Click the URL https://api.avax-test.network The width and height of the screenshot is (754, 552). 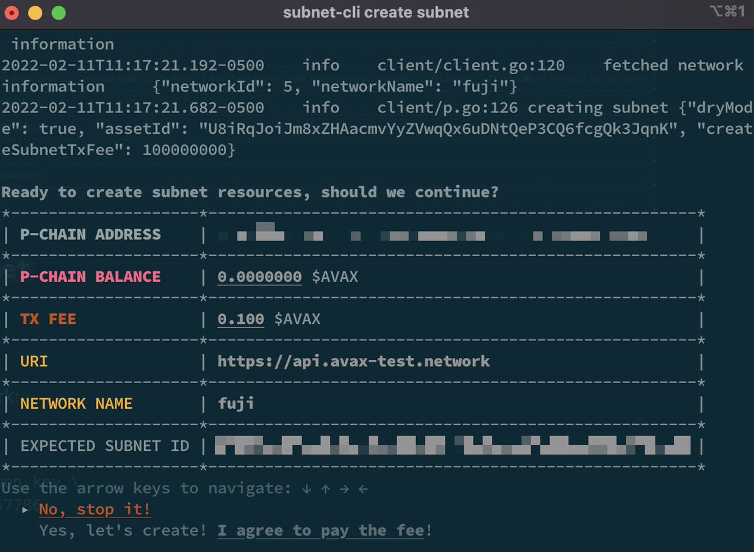[354, 361]
